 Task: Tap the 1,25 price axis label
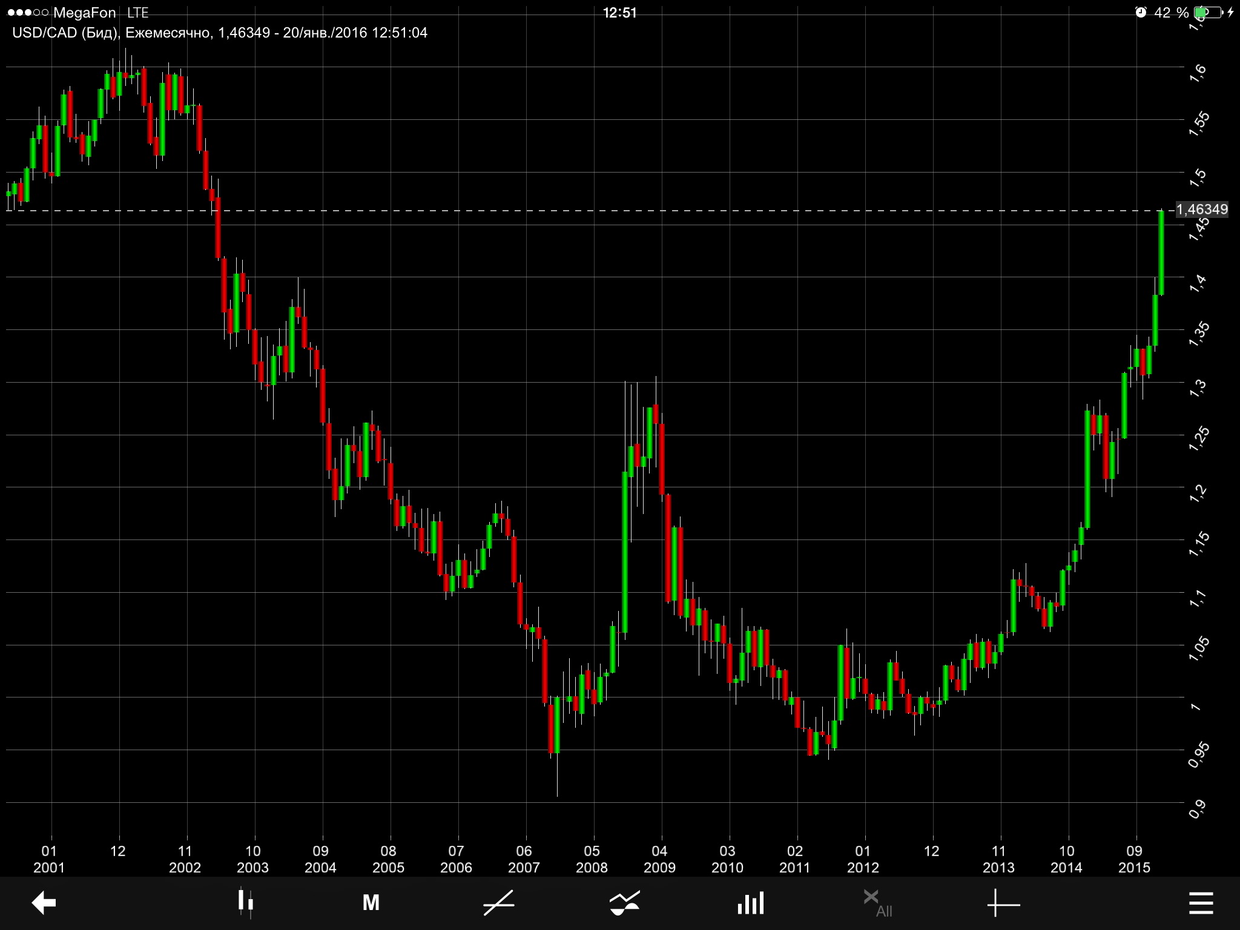click(1199, 439)
